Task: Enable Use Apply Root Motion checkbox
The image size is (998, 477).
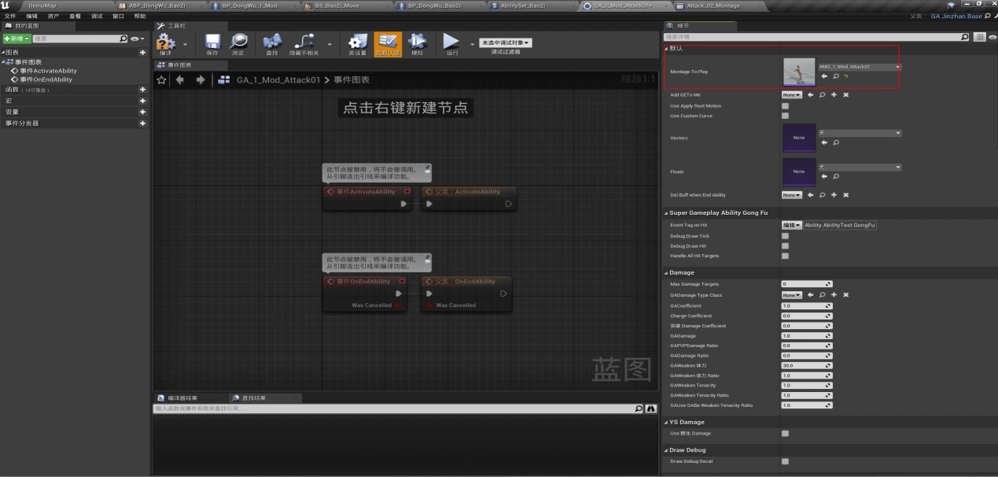Action: (785, 105)
